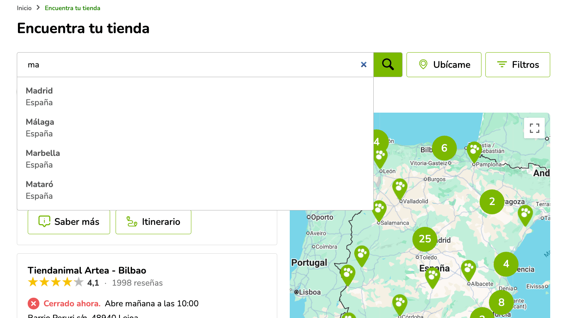Open the Filtros panel button
The height and width of the screenshot is (318, 567).
point(518,64)
